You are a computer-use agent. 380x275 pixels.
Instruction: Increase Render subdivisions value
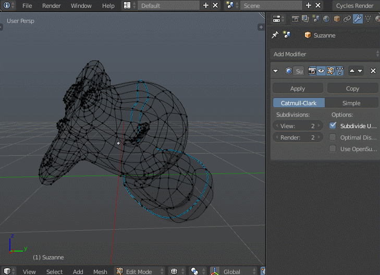[x=319, y=137]
